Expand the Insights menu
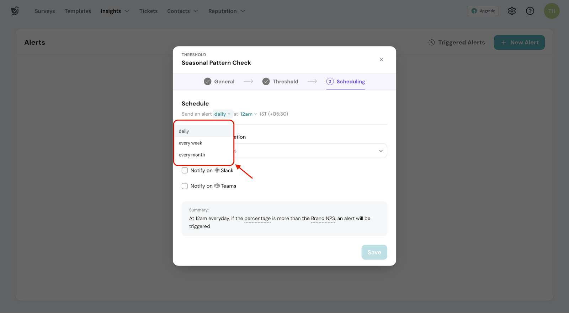This screenshot has width=569, height=313. pos(115,11)
